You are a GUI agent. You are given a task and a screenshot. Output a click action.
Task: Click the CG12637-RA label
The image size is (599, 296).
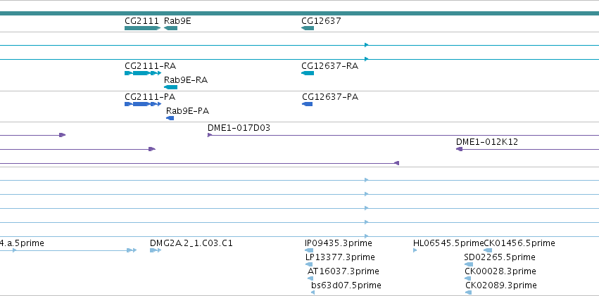[x=329, y=66]
